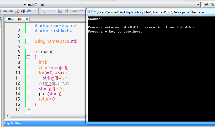
Task: Click the stacked disc icon beside function dropdown
Action: tap(206, 4)
